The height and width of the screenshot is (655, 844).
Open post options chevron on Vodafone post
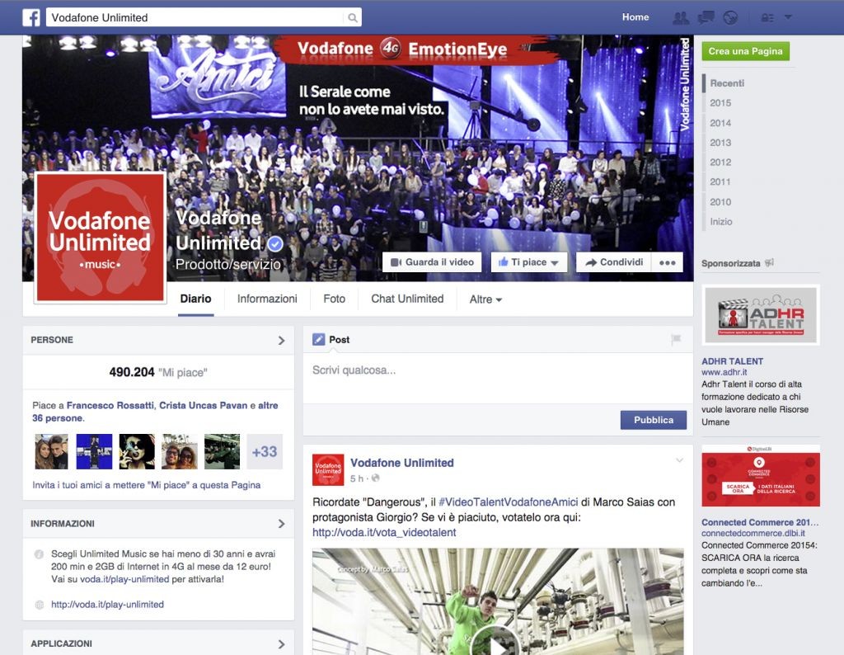679,460
